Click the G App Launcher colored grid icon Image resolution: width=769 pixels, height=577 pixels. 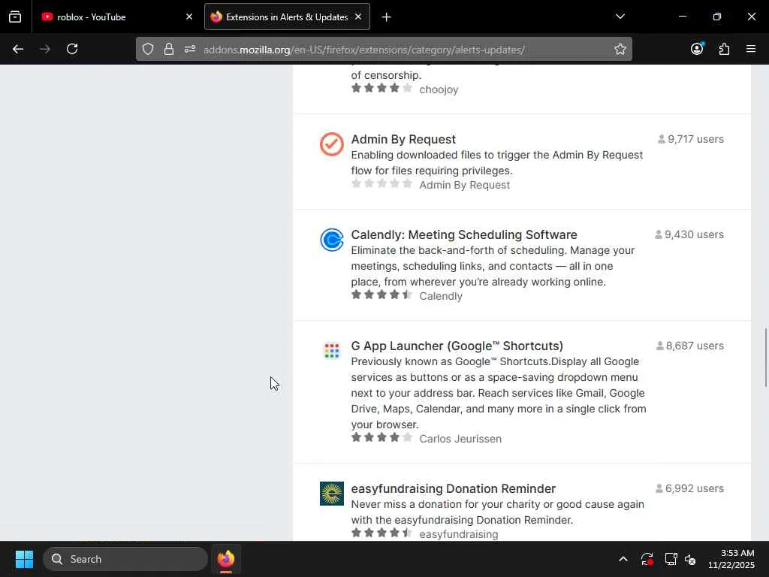pyautogui.click(x=331, y=351)
